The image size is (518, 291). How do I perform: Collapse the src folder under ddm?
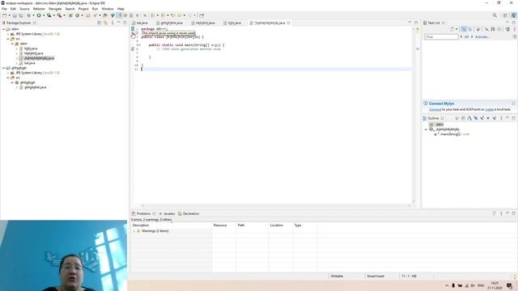(8, 39)
